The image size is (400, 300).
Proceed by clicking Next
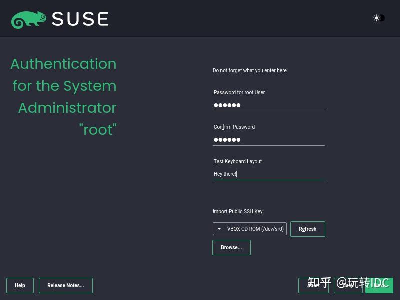coord(380,286)
